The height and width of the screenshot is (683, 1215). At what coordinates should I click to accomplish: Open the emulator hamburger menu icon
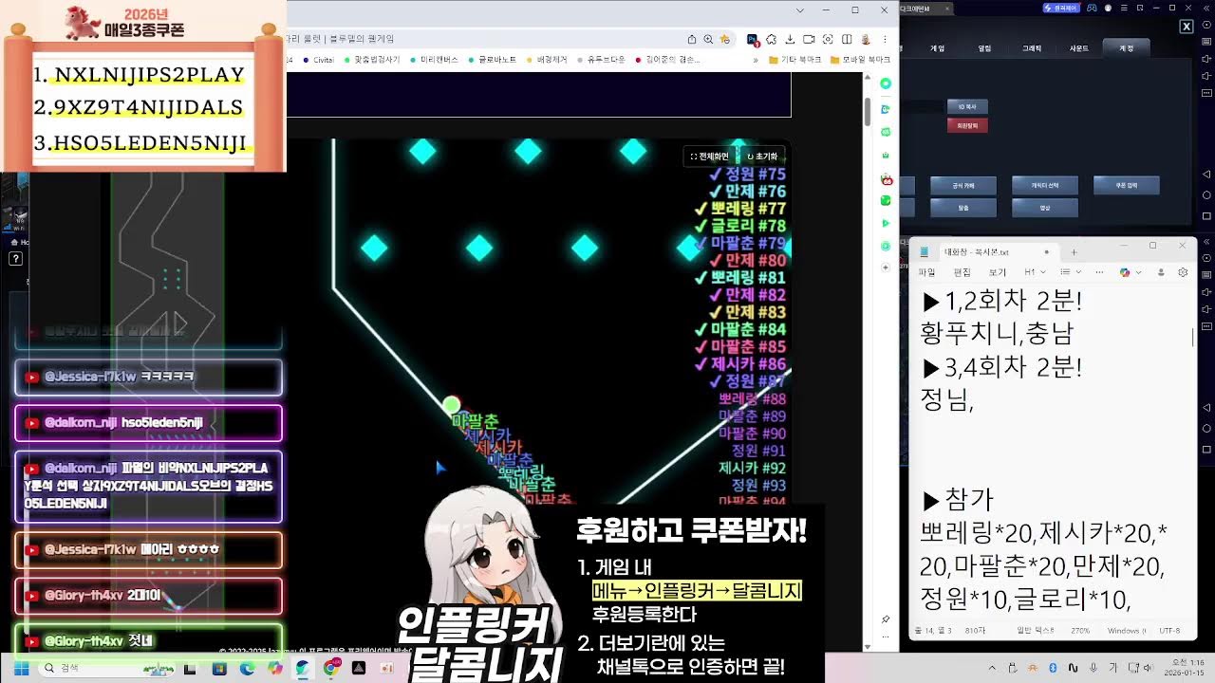click(x=1124, y=8)
